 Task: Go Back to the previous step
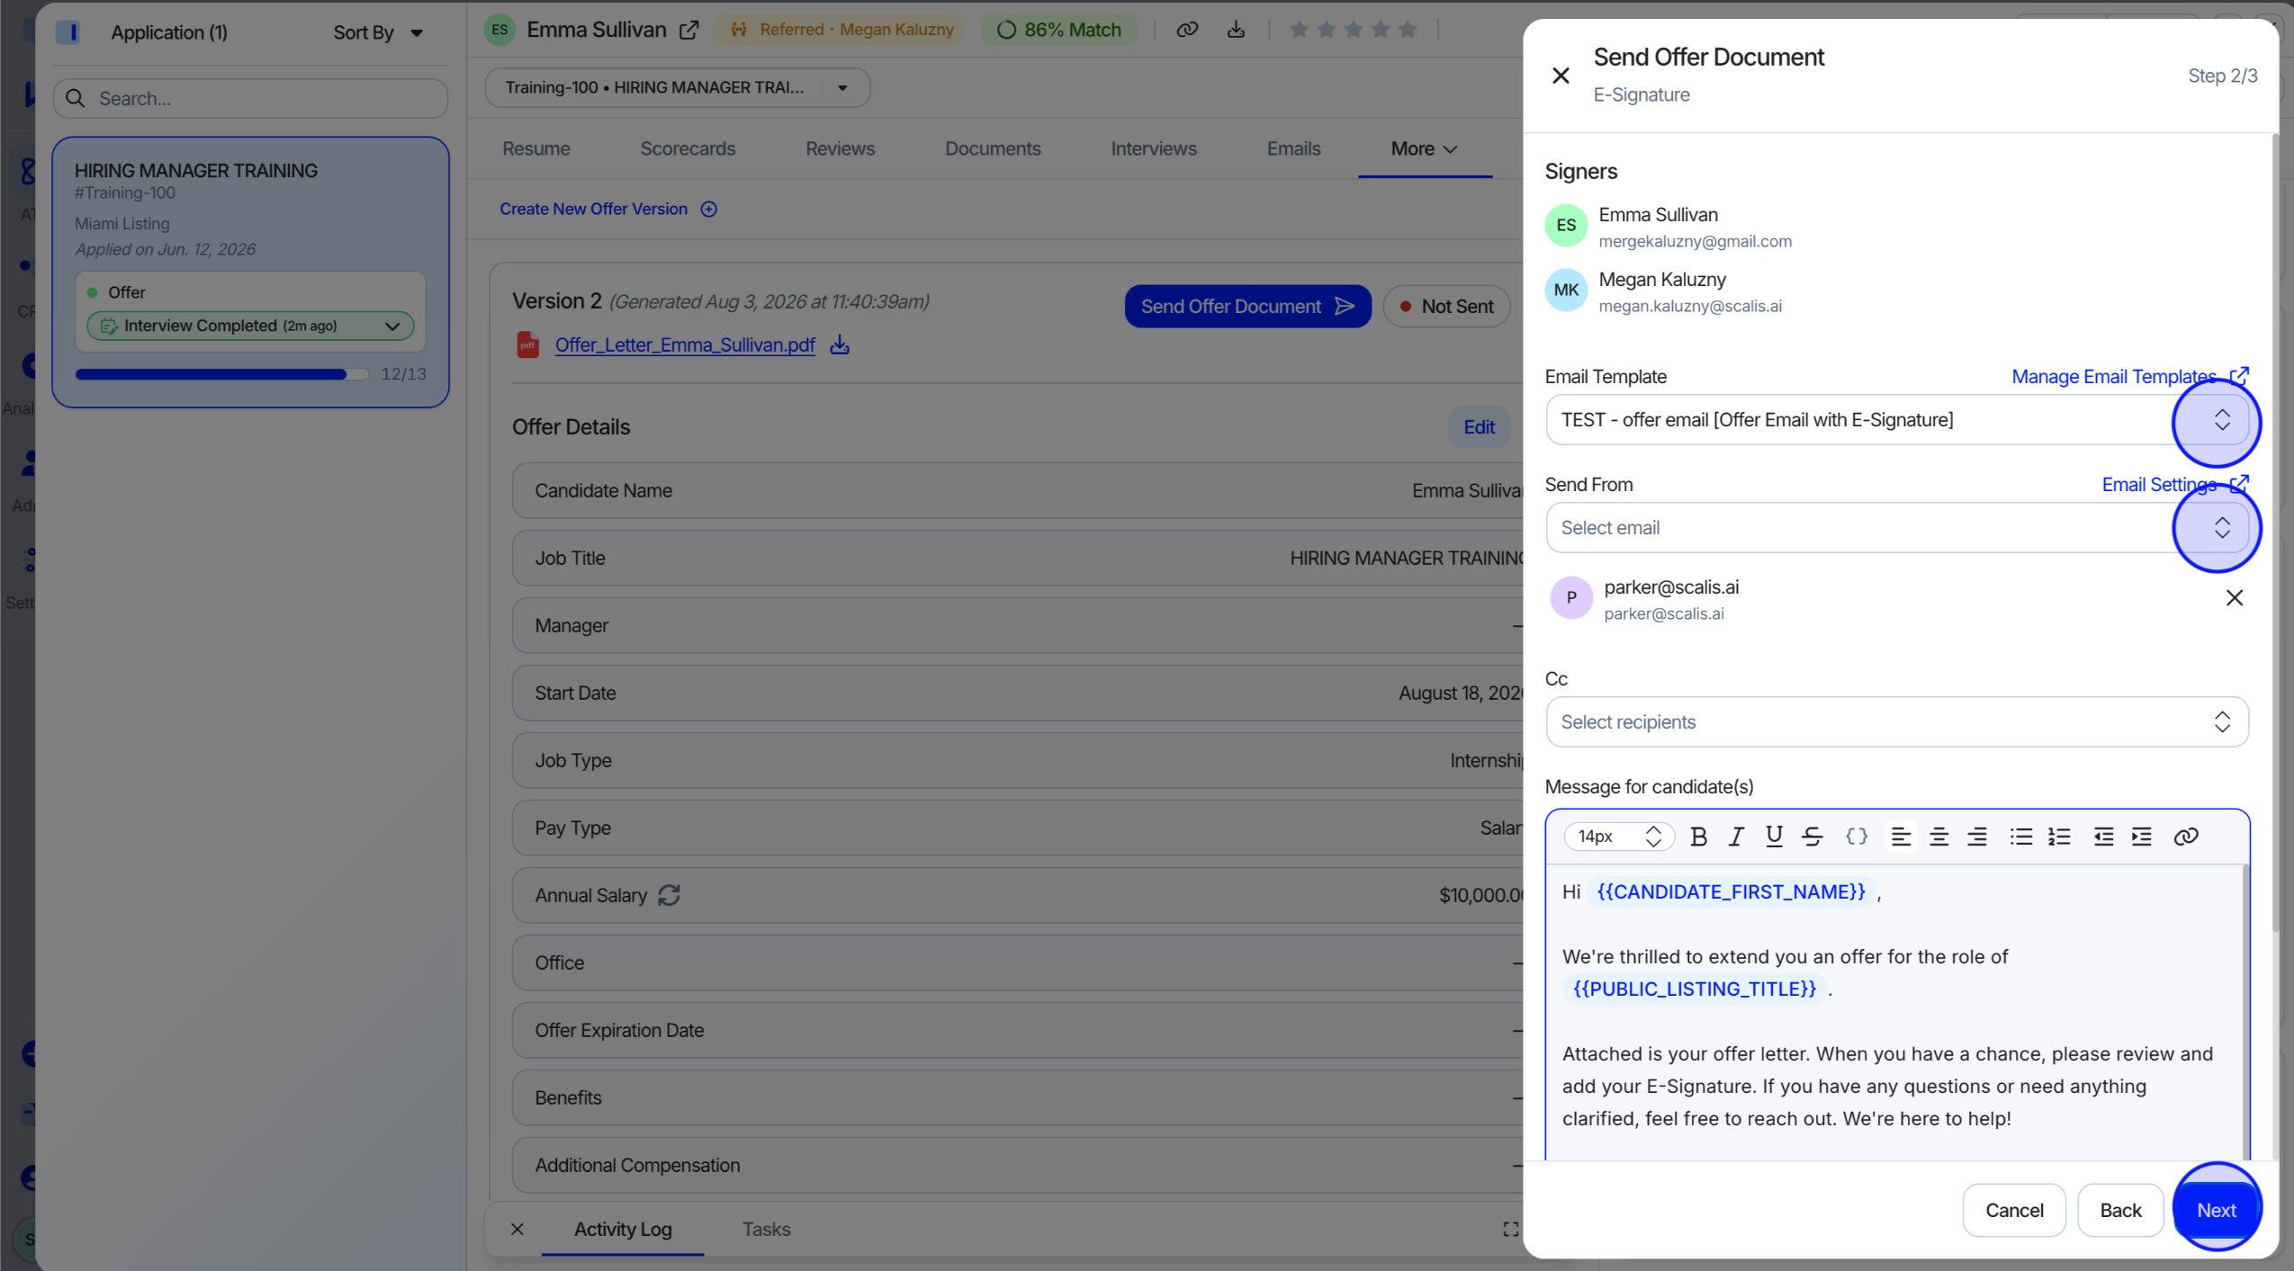click(2120, 1210)
